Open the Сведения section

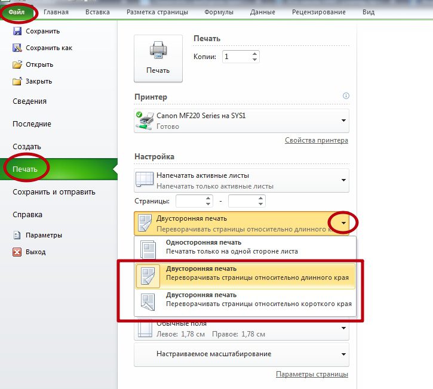[29, 101]
